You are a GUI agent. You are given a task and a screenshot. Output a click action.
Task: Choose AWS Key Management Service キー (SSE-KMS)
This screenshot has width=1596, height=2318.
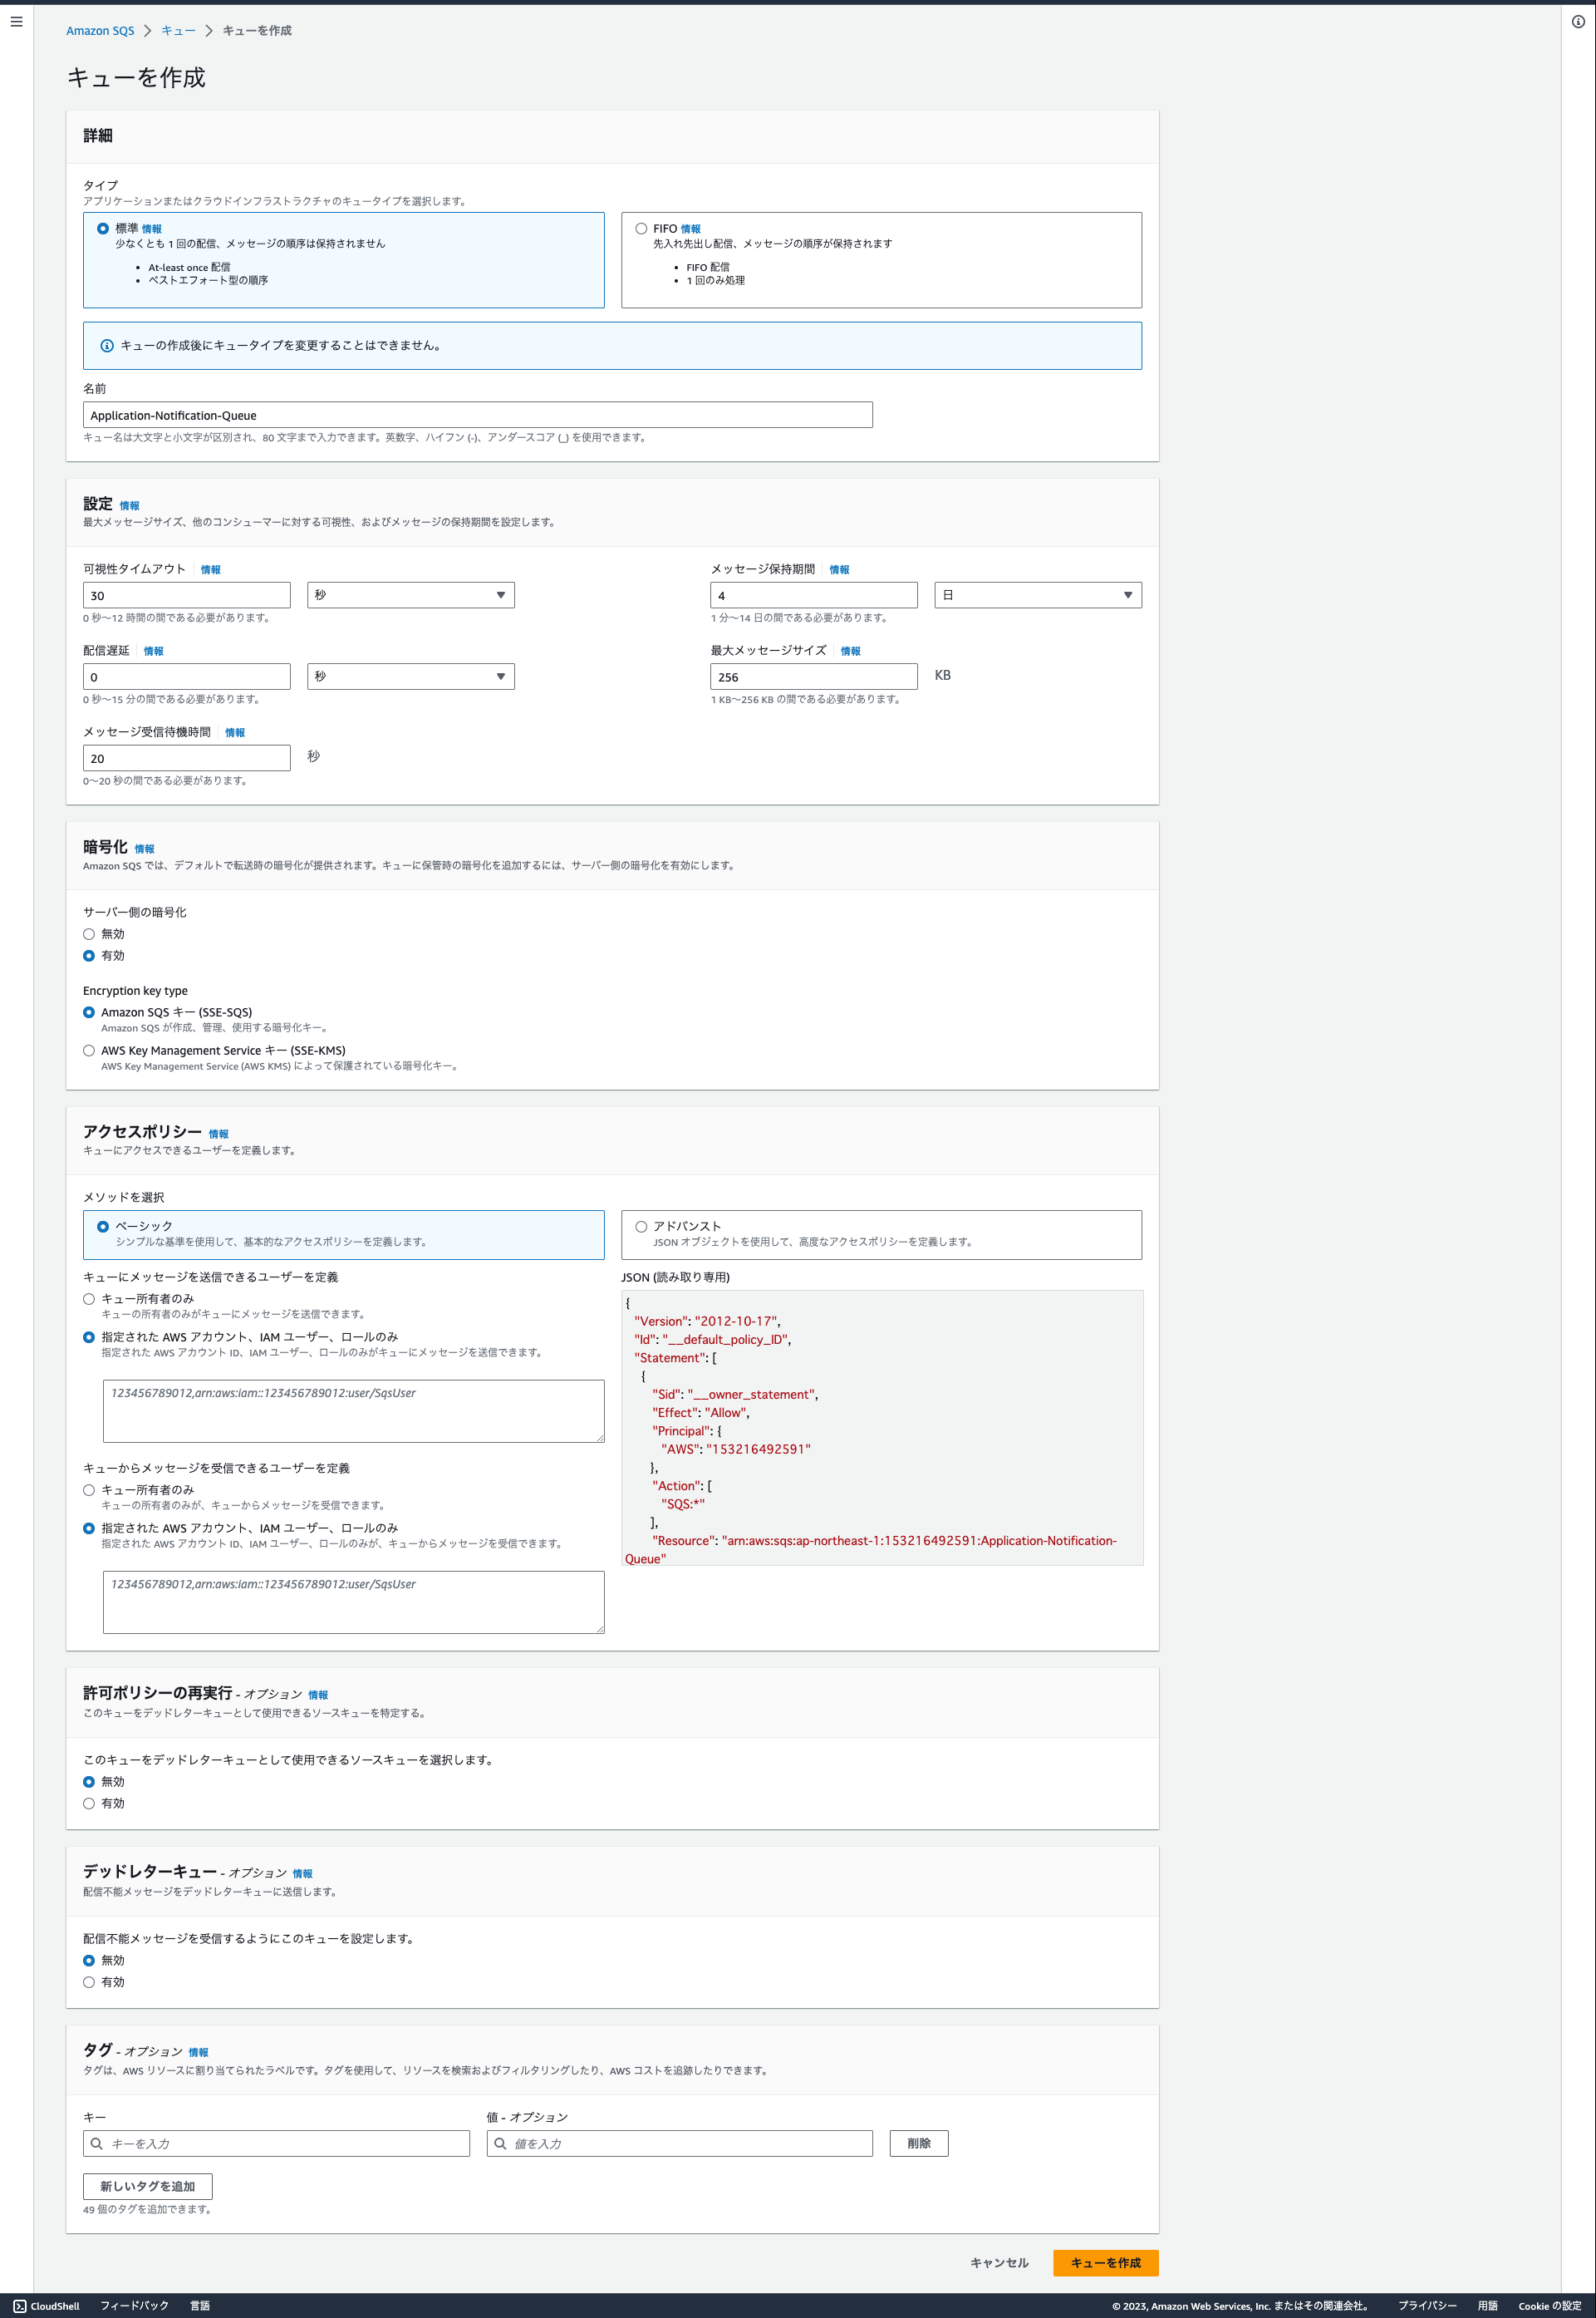click(89, 1051)
